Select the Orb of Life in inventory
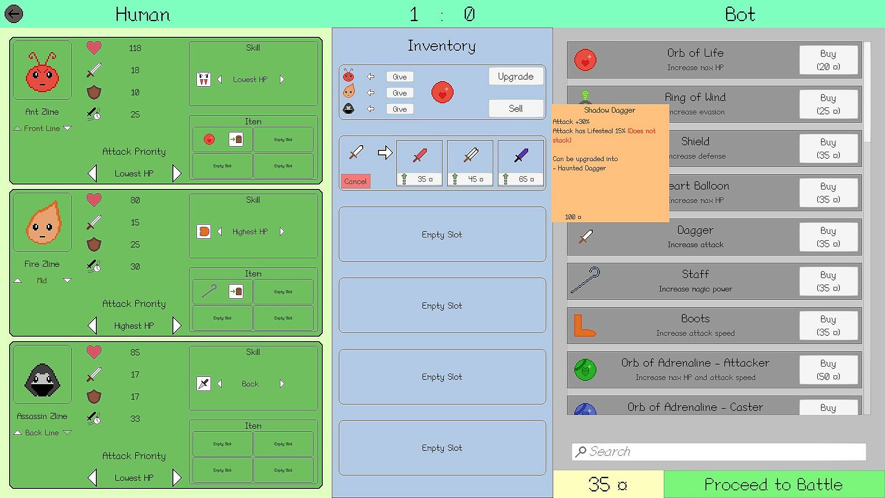885x498 pixels. tap(442, 92)
